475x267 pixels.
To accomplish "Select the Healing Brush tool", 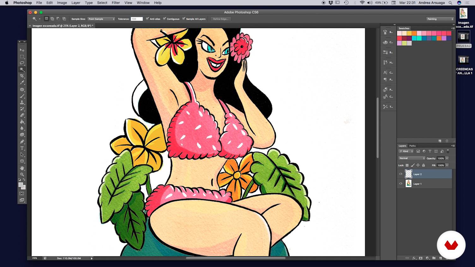I will pyautogui.click(x=22, y=90).
